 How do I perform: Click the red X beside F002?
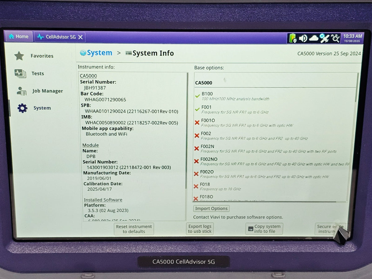[197, 136]
